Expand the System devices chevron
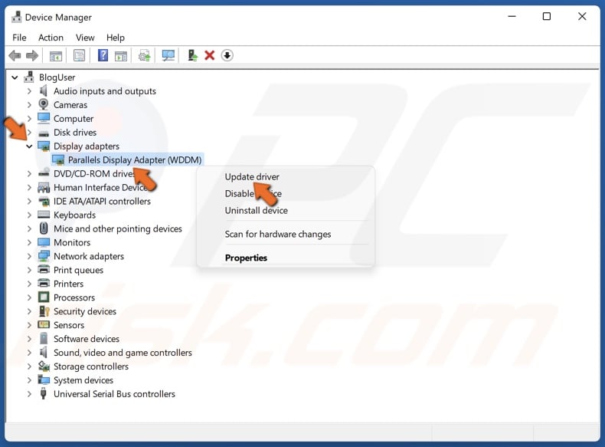Image resolution: width=605 pixels, height=447 pixels. tap(29, 380)
